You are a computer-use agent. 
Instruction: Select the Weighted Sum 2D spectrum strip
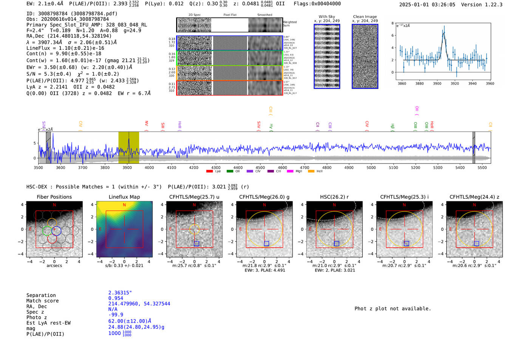[x=229, y=25]
